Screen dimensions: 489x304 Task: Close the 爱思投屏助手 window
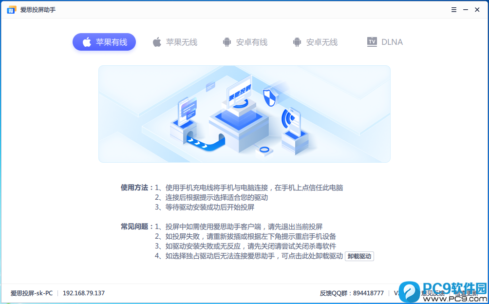(477, 10)
